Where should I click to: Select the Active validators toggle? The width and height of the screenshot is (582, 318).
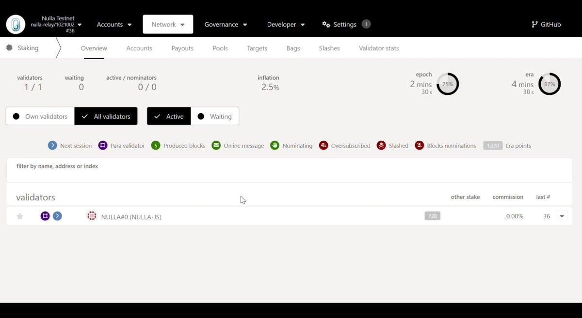click(x=169, y=116)
